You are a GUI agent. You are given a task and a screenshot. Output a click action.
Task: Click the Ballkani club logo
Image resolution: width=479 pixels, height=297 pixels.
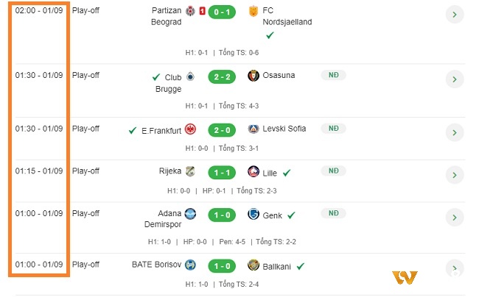point(254,265)
